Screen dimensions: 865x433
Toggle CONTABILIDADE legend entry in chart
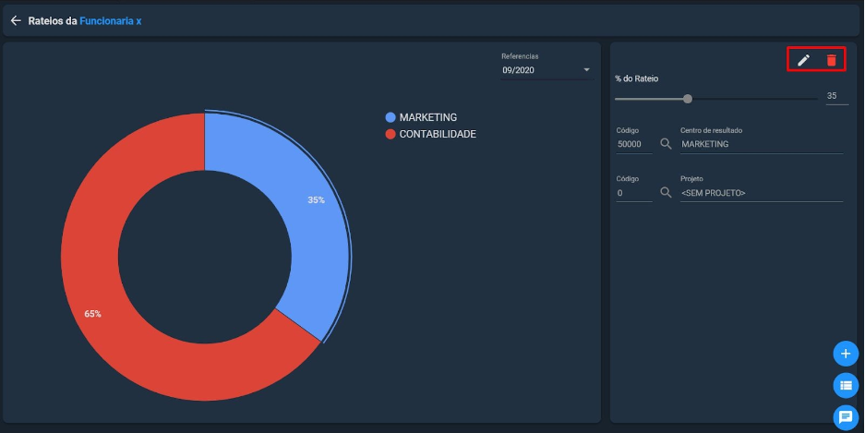(x=431, y=134)
